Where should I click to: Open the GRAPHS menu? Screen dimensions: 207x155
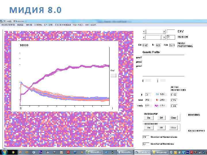click(x=38, y=25)
